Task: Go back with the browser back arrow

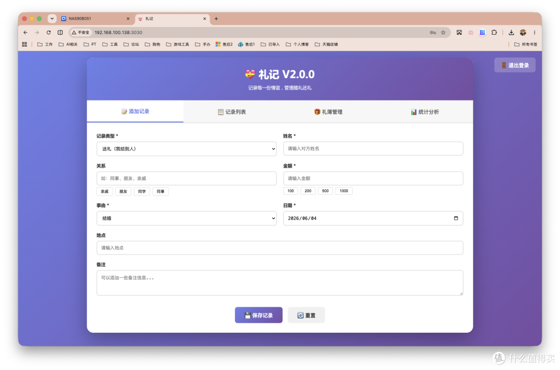Action: click(25, 33)
